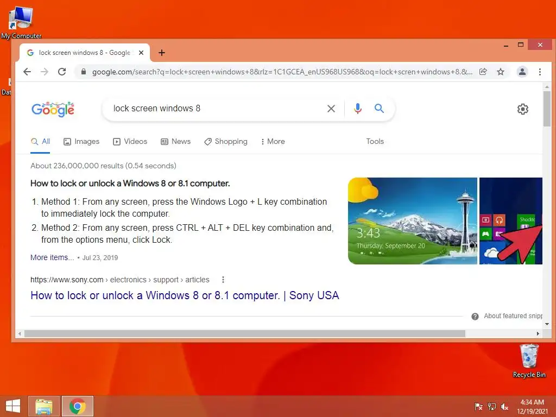Screen dimensions: 556x417
Task: Switch to News results
Action: [175, 142]
